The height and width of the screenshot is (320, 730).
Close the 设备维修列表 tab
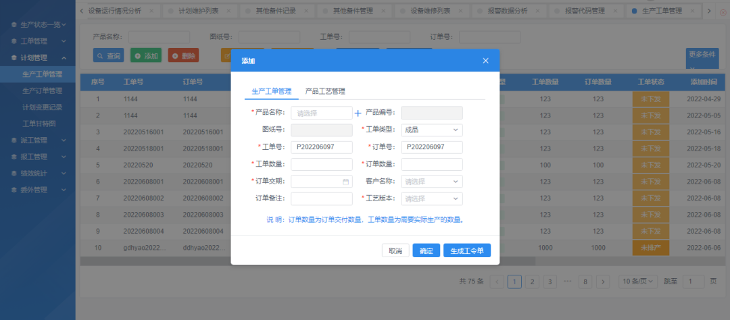click(x=461, y=11)
